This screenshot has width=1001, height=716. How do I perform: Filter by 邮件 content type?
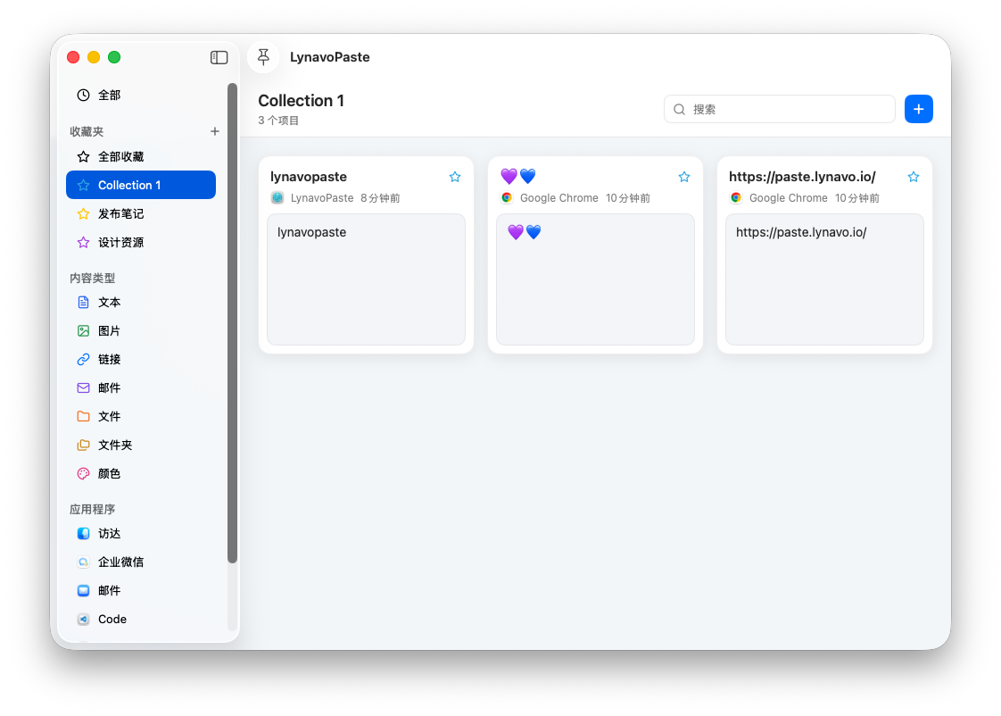141,387
